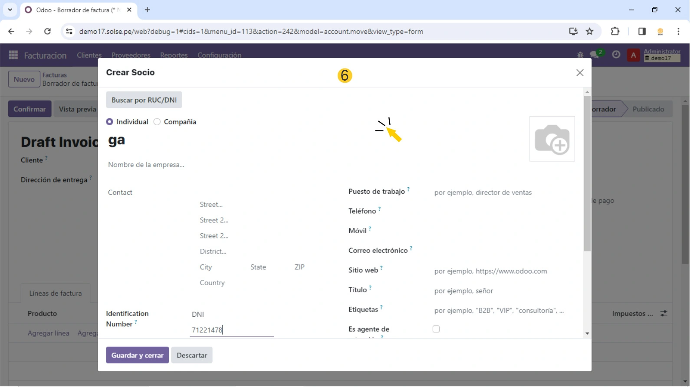
Task: Bookmark this page with the star icon
Action: coord(589,32)
